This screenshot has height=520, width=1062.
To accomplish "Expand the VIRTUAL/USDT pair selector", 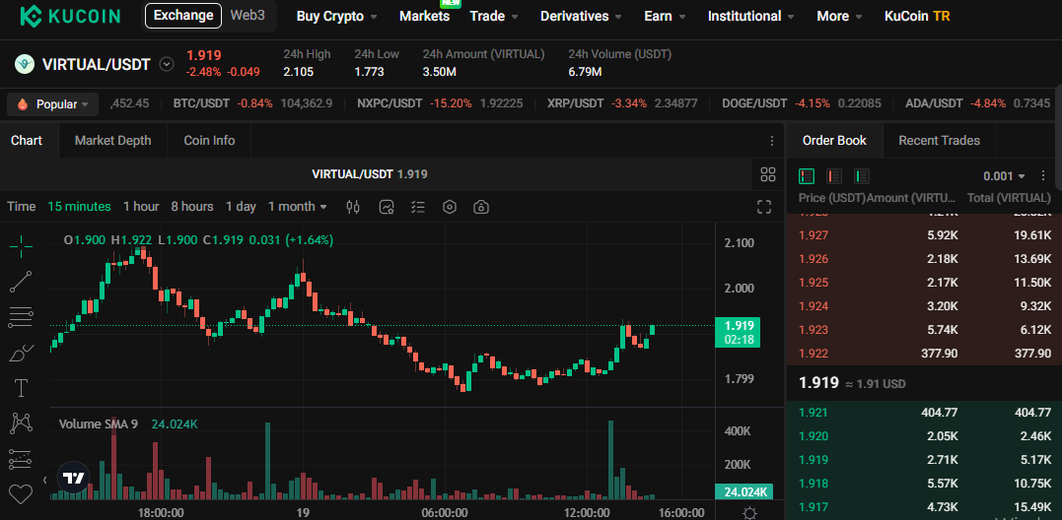I will tap(167, 64).
